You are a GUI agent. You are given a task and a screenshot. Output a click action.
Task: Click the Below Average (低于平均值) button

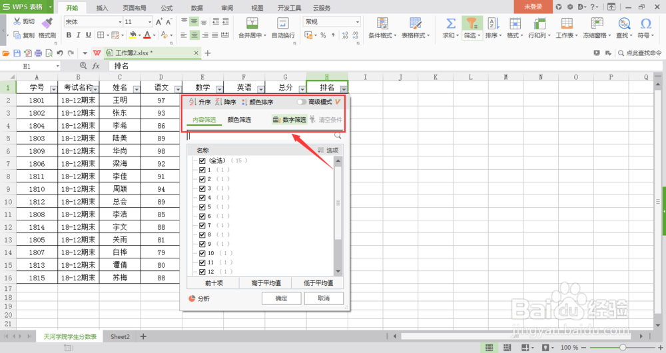318,283
